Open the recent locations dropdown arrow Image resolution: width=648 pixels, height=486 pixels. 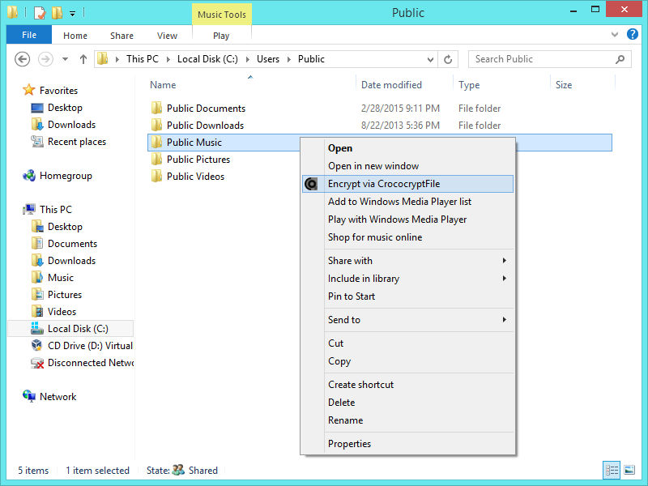(65, 59)
